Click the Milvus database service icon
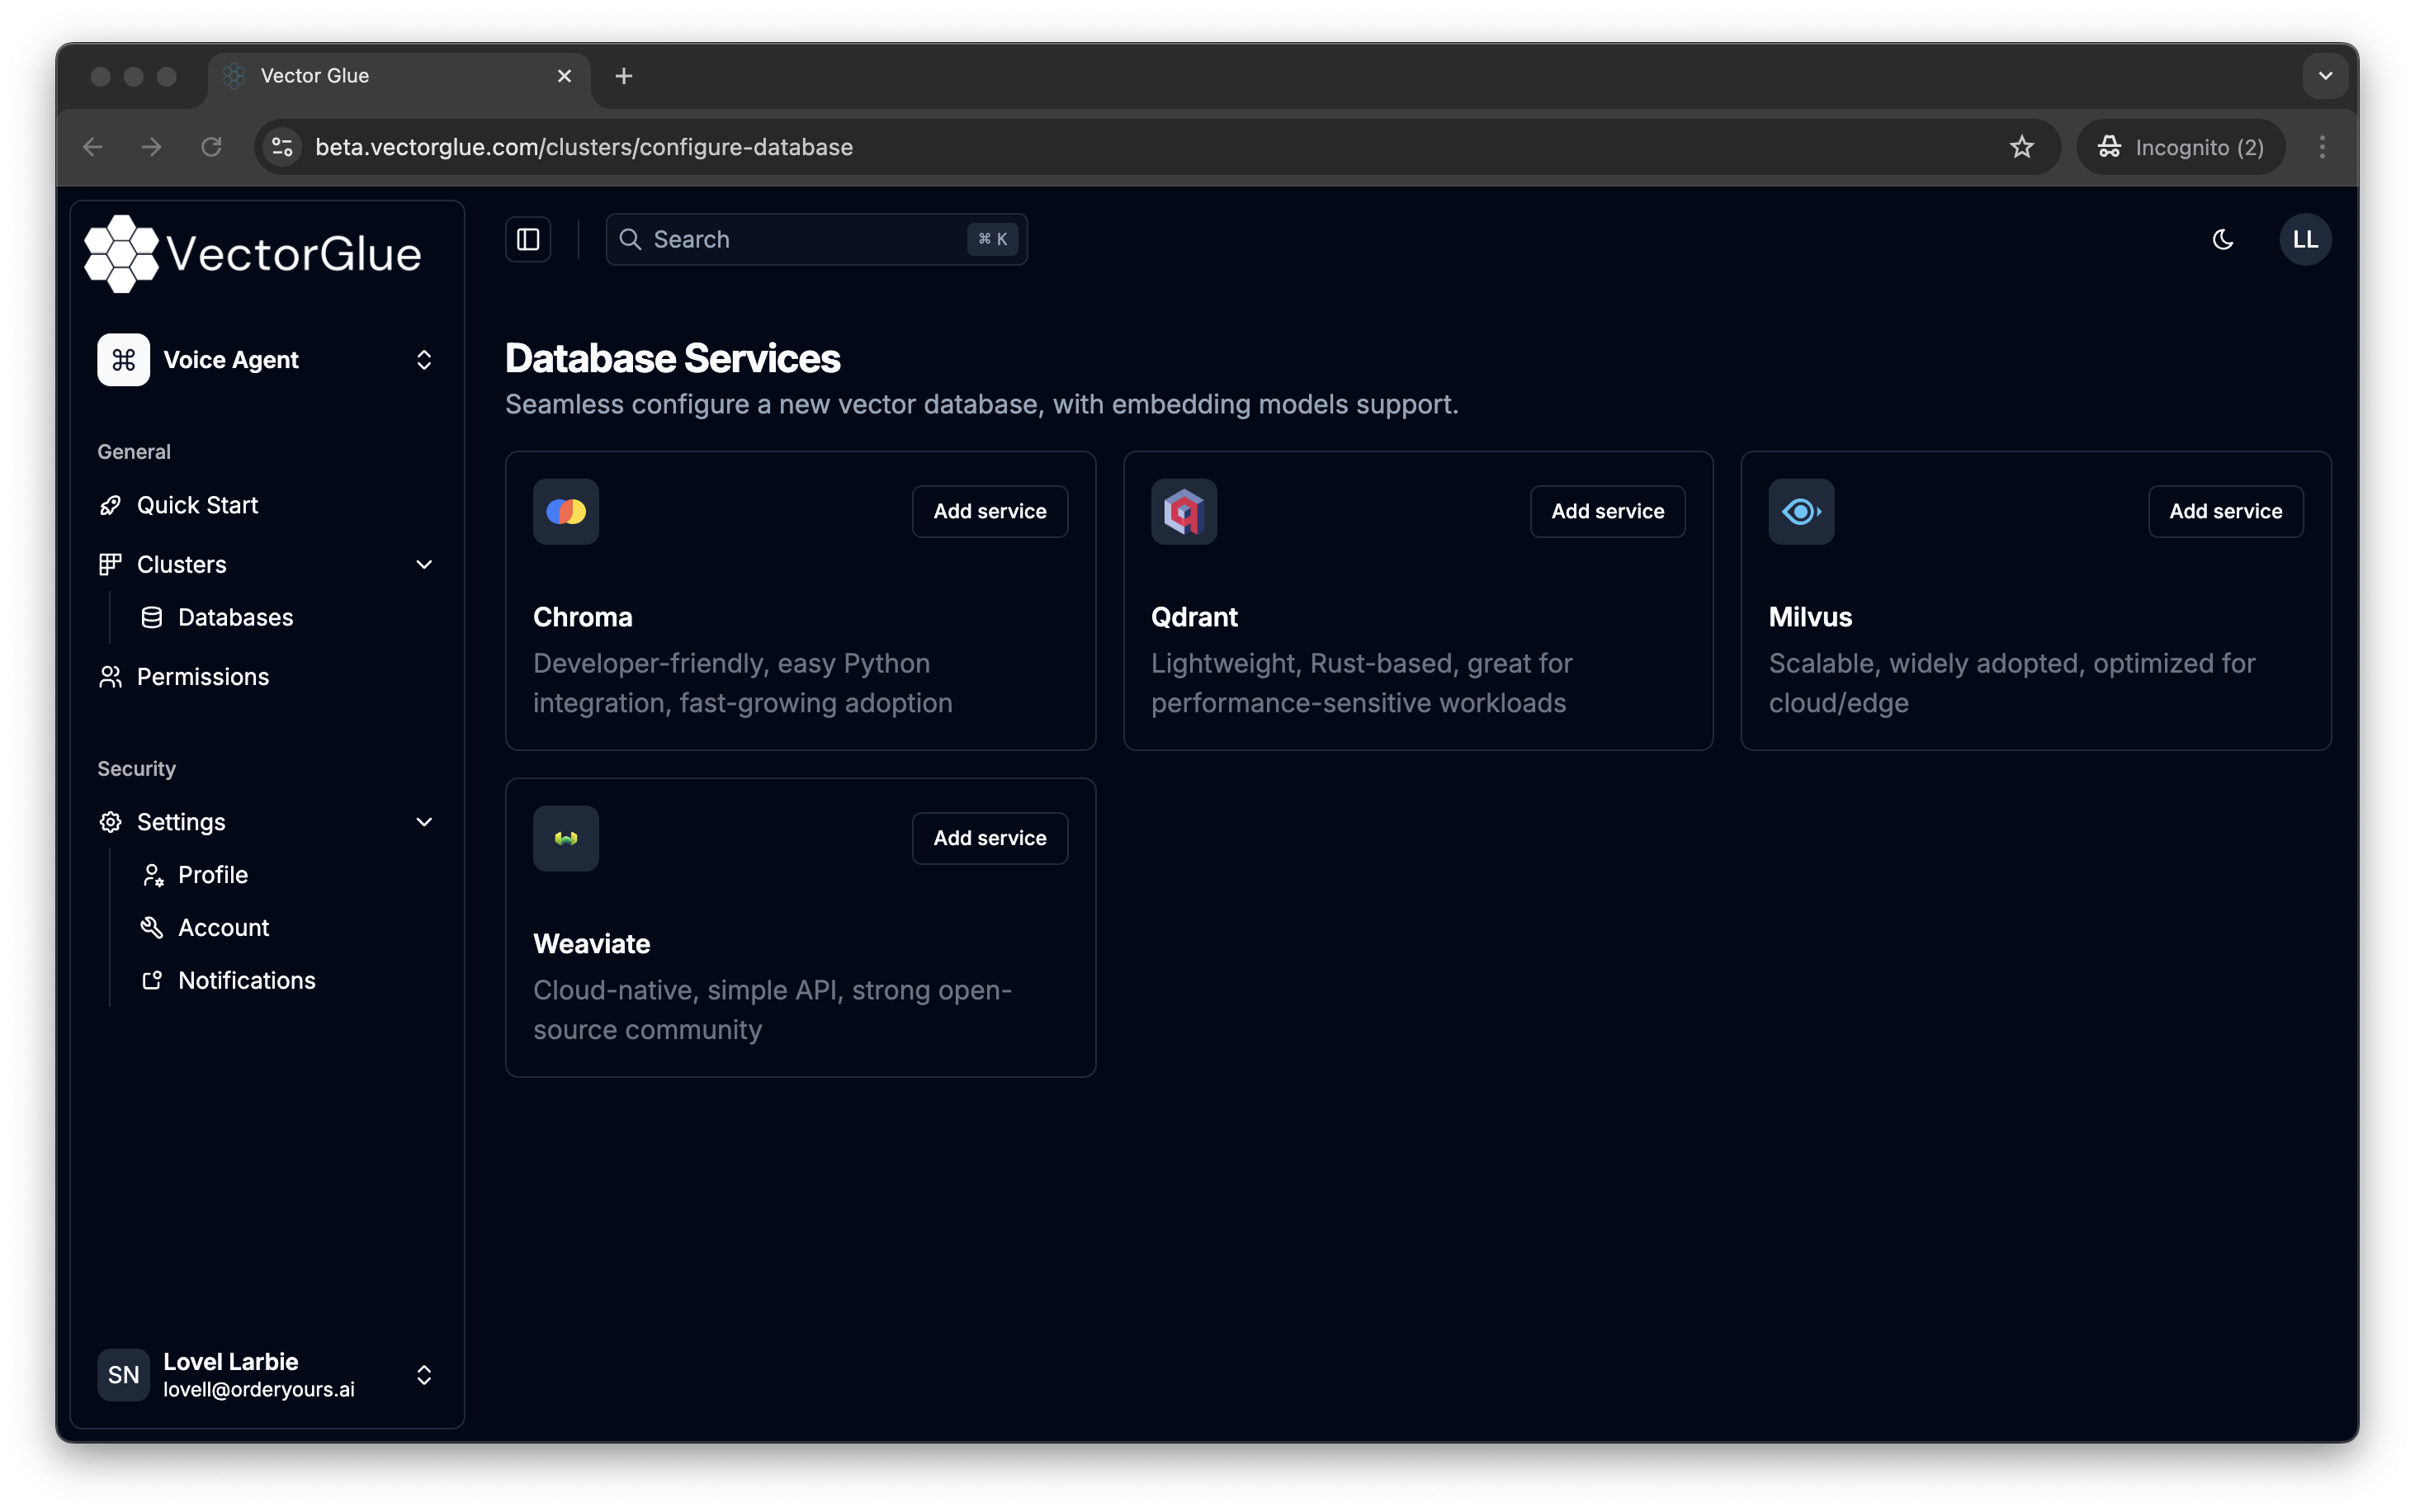2415x1512 pixels. tap(1802, 510)
